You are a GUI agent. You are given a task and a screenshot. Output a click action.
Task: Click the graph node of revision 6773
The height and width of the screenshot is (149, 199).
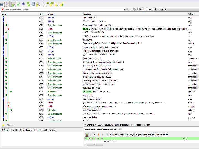[x=4, y=18]
